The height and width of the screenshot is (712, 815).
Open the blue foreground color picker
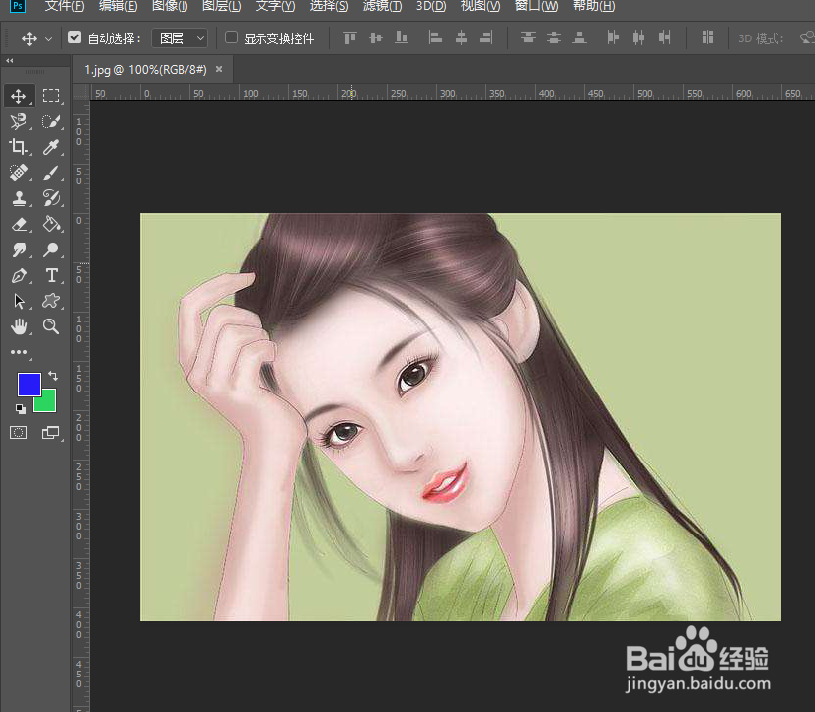point(29,384)
